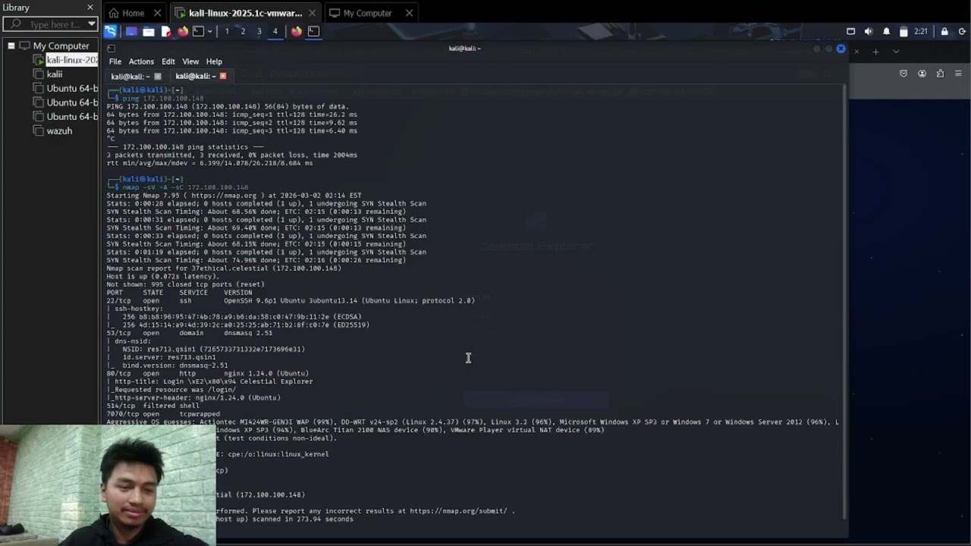
Task: Click the terminal vertical scrollbar
Action: coord(844,301)
